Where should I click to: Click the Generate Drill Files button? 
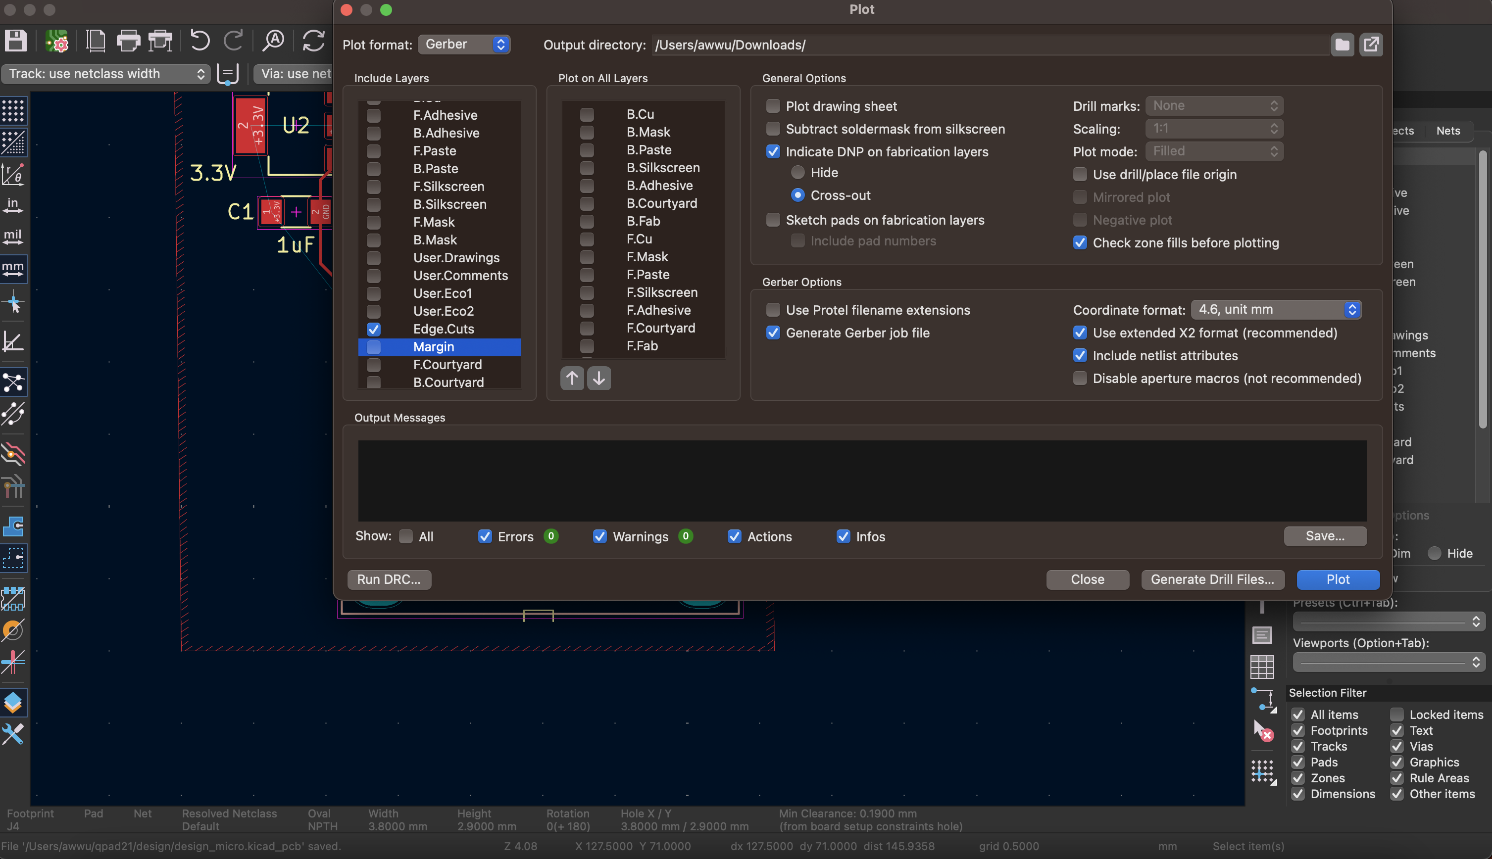point(1213,579)
